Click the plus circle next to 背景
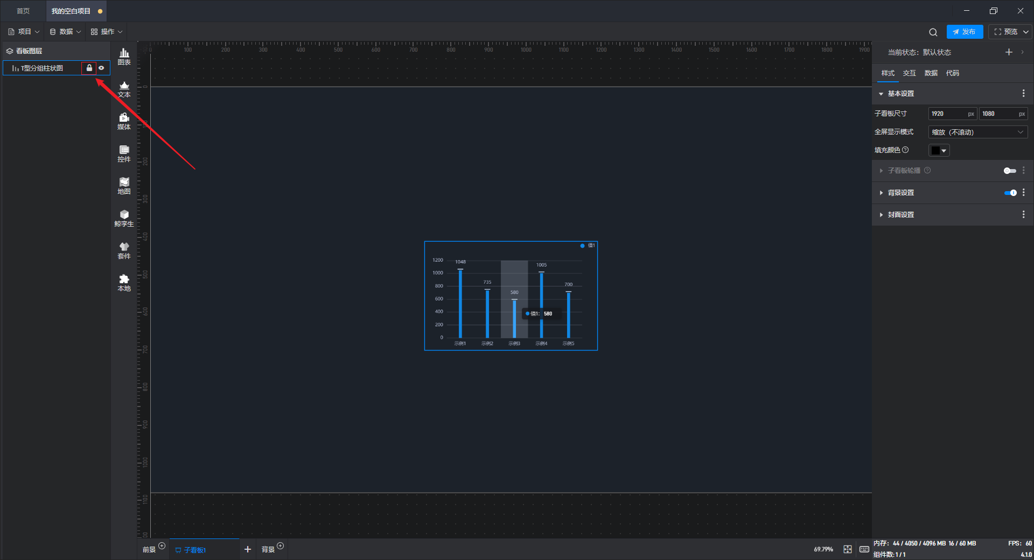The width and height of the screenshot is (1034, 560). 280,546
